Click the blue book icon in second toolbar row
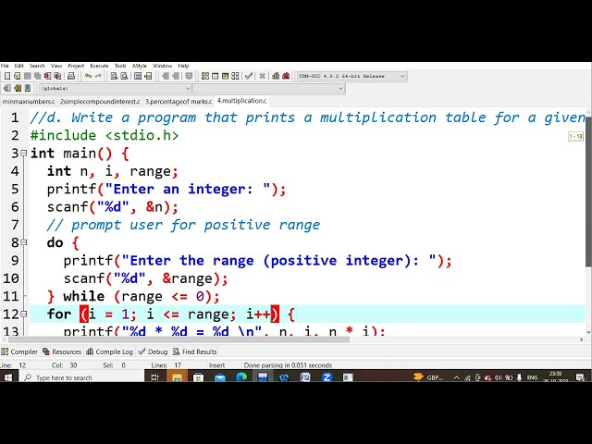Screen dimensions: 592x444 27,89
